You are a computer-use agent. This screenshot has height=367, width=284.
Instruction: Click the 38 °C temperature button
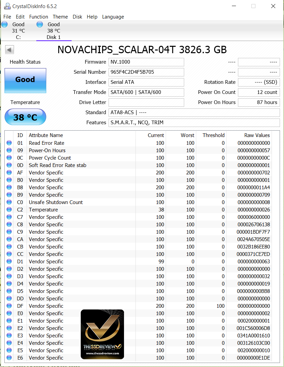[25, 117]
